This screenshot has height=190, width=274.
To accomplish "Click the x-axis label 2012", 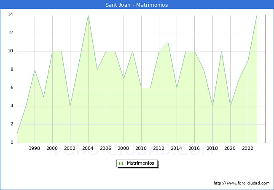I will click(x=158, y=148).
